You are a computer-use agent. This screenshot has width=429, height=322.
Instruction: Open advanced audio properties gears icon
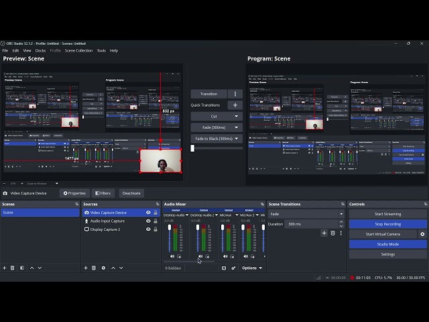pos(233,268)
